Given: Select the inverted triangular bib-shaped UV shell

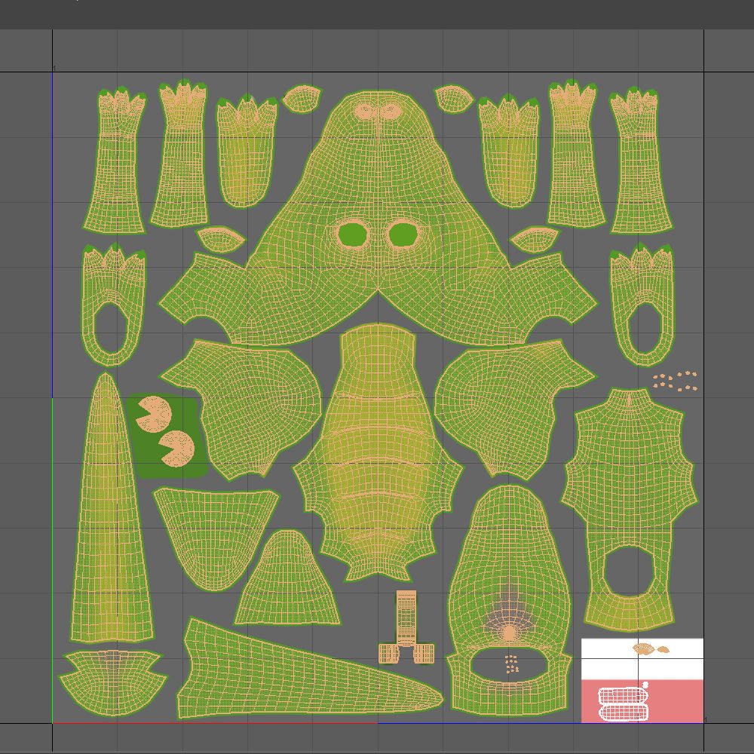Looking at the screenshot, I should pyautogui.click(x=216, y=538).
